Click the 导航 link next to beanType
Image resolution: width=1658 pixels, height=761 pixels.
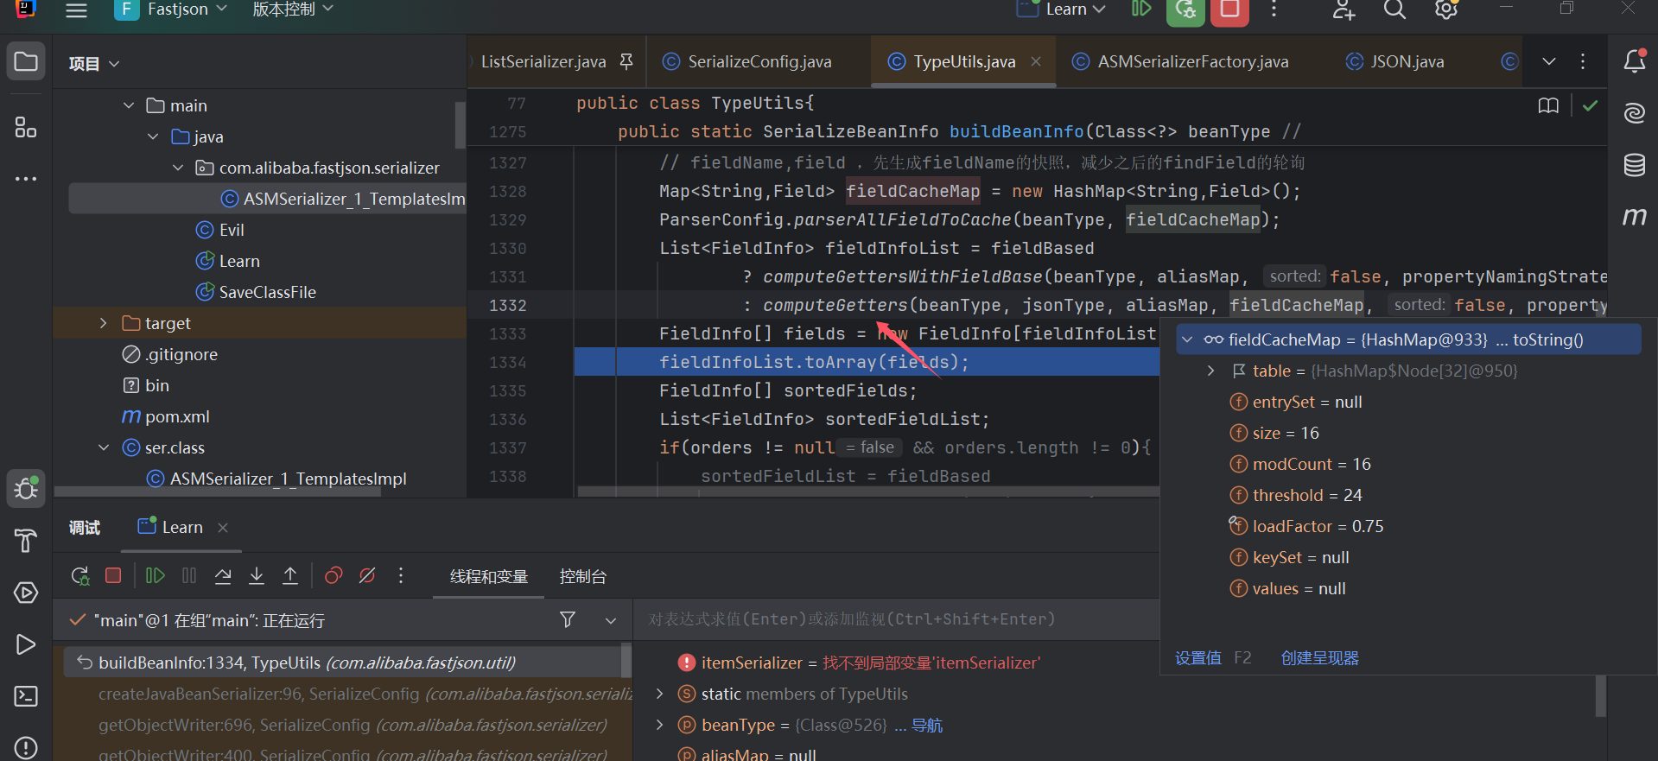pyautogui.click(x=927, y=726)
